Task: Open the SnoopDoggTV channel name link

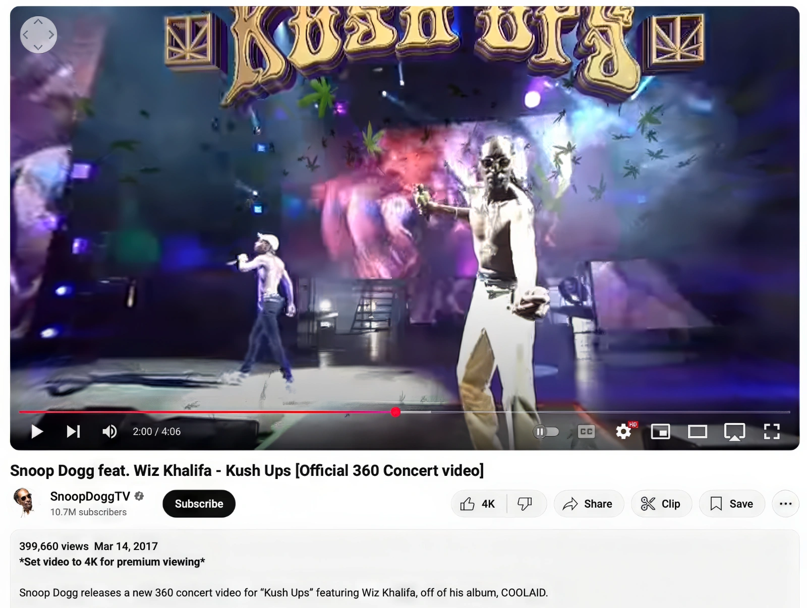Action: (90, 497)
